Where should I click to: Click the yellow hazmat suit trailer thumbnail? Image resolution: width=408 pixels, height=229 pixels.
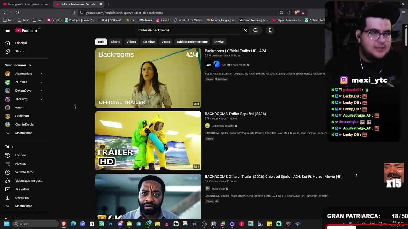[148, 141]
